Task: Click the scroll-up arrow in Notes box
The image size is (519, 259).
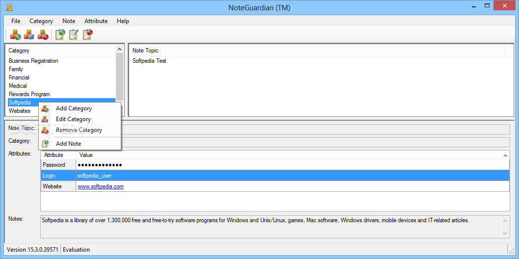Action: 505,220
